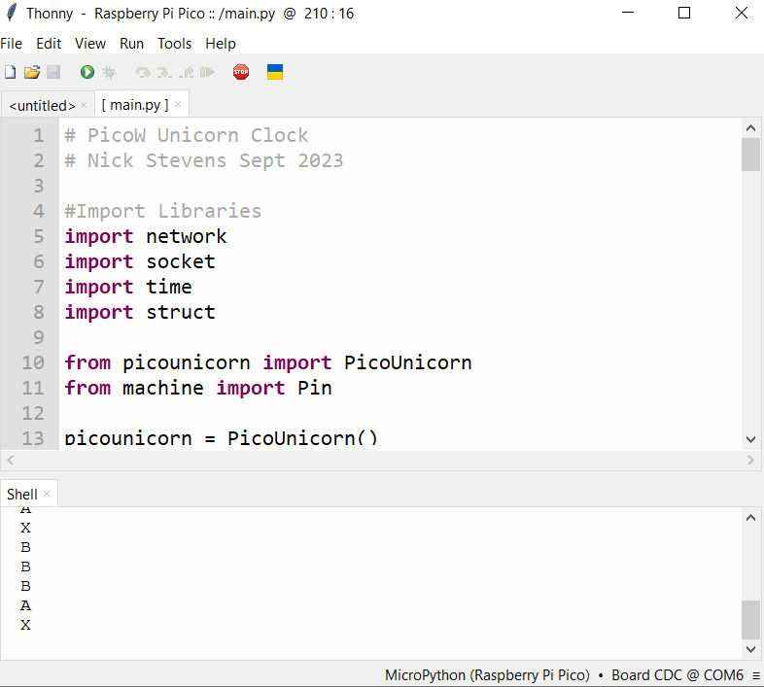Click the '#Import Libraries' comment line

163,211
